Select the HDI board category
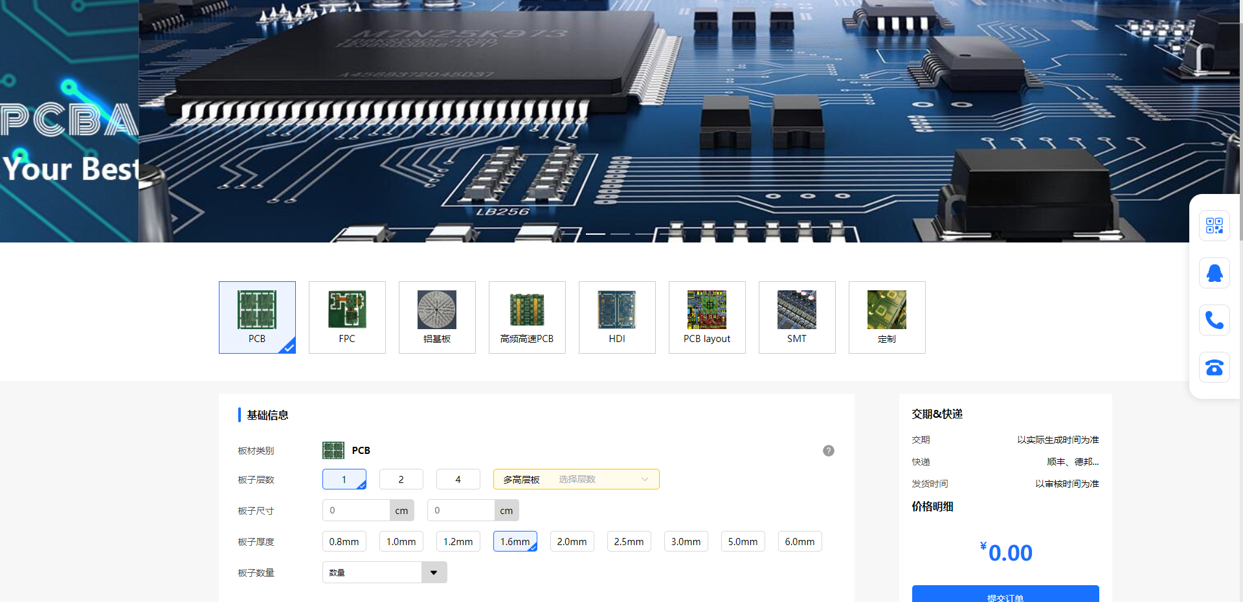 617,317
